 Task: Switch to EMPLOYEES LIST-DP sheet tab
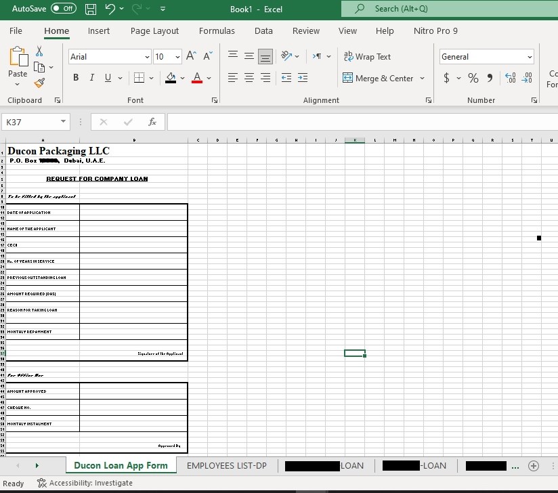pos(226,466)
